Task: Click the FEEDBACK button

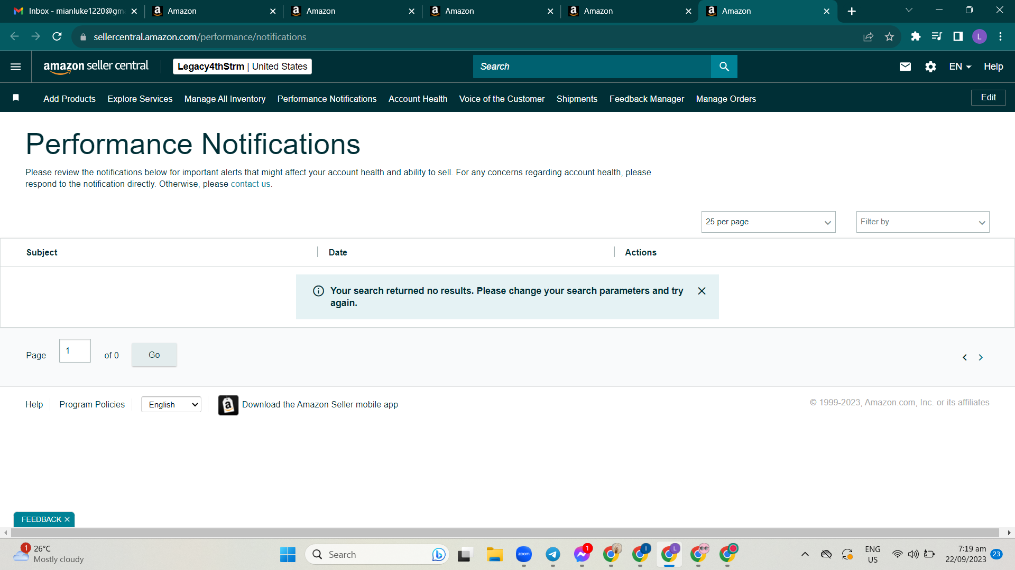Action: [41, 519]
